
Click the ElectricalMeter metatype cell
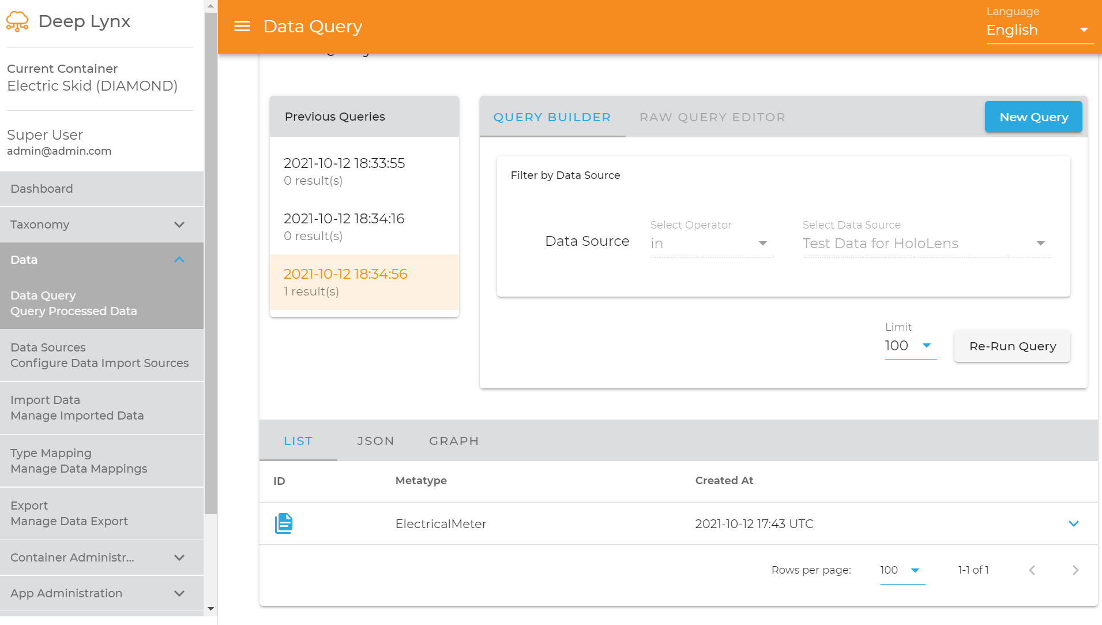441,524
